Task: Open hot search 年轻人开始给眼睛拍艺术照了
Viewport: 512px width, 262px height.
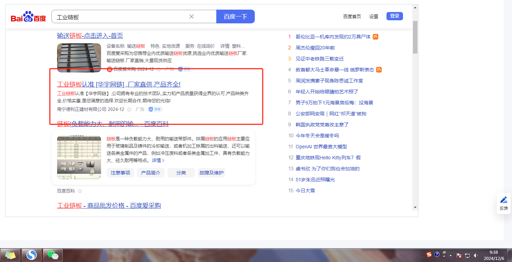Action: (x=327, y=92)
